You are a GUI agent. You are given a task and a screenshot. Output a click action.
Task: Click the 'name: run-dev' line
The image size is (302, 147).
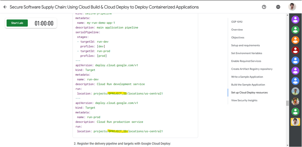88,79
